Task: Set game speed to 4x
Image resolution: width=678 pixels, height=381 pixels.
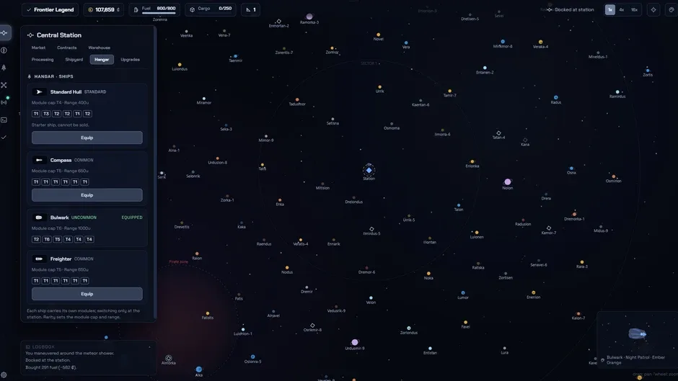Action: pos(621,9)
